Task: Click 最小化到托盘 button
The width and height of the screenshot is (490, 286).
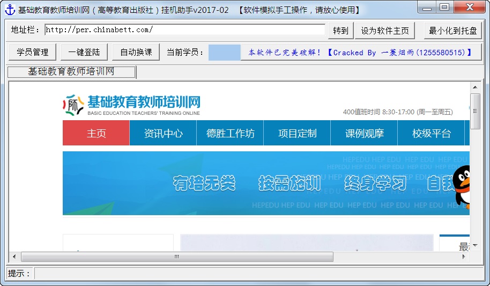Action: (453, 31)
